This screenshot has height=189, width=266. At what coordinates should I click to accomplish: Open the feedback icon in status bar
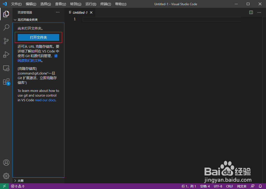tap(252, 186)
